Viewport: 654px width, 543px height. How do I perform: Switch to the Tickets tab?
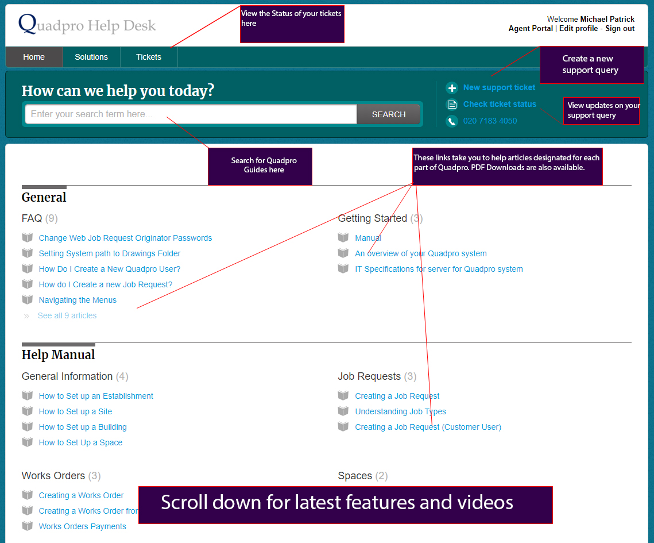(149, 57)
